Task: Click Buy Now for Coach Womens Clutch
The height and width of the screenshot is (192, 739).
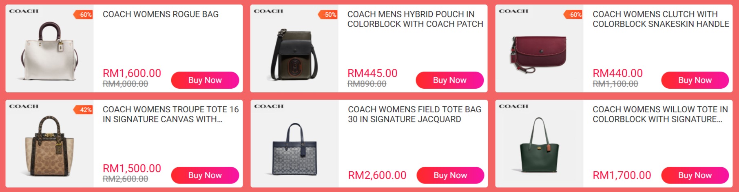Action: point(695,80)
